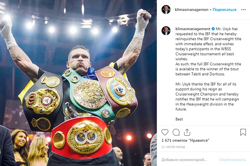This screenshot has width=250, height=166.
Task: Open klimasmanagement username in post header
Action: (x=192, y=10)
